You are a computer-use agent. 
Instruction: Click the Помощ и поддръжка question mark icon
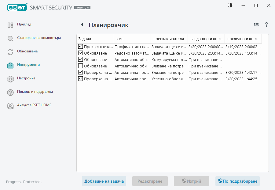[x=10, y=92]
